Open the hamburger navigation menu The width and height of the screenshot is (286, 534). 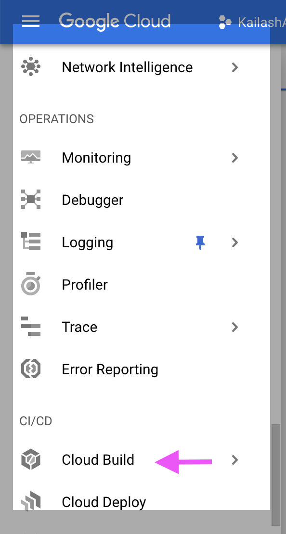click(x=31, y=21)
